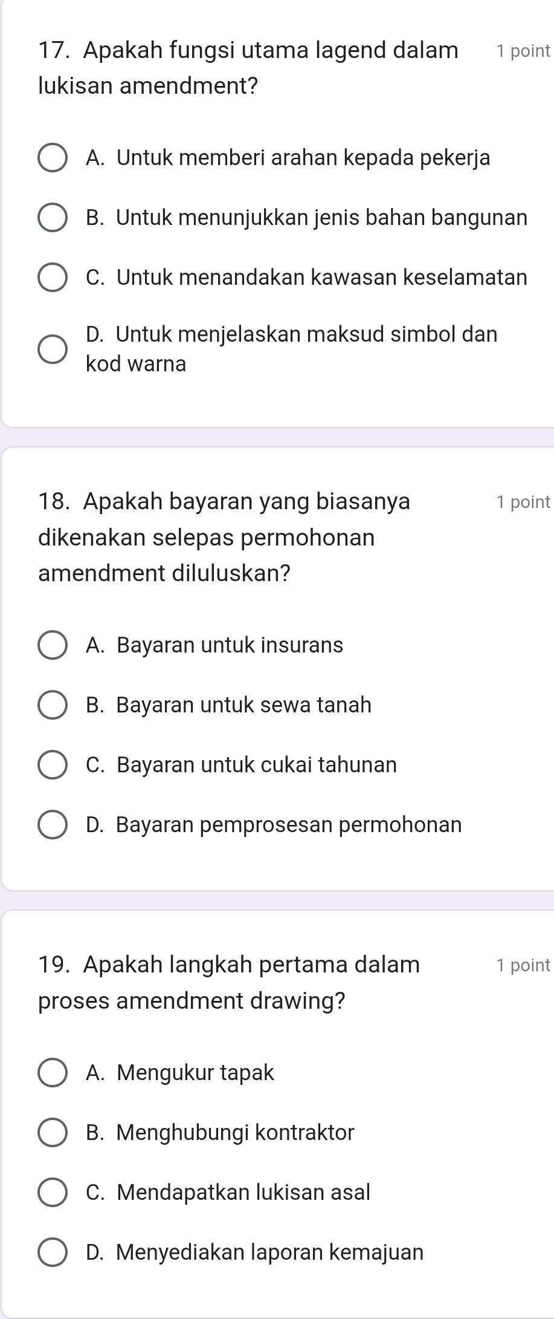554x1319 pixels.
Task: Choose option B 'Untuk menunjukkan jenis bahan bangunan'
Action: pos(53,218)
